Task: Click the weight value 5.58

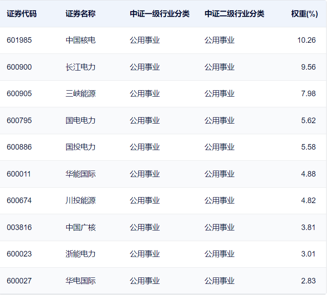Action: (309, 147)
